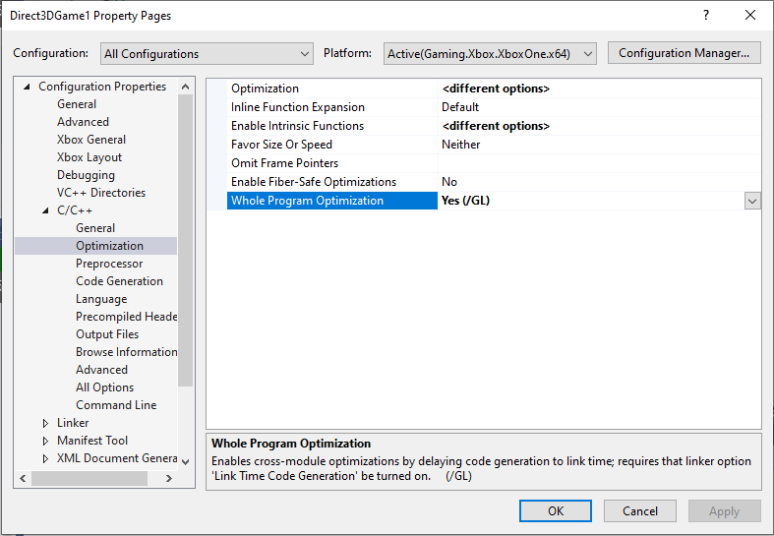Click the tree scroll left arrow
This screenshot has width=774, height=536.
point(23,478)
